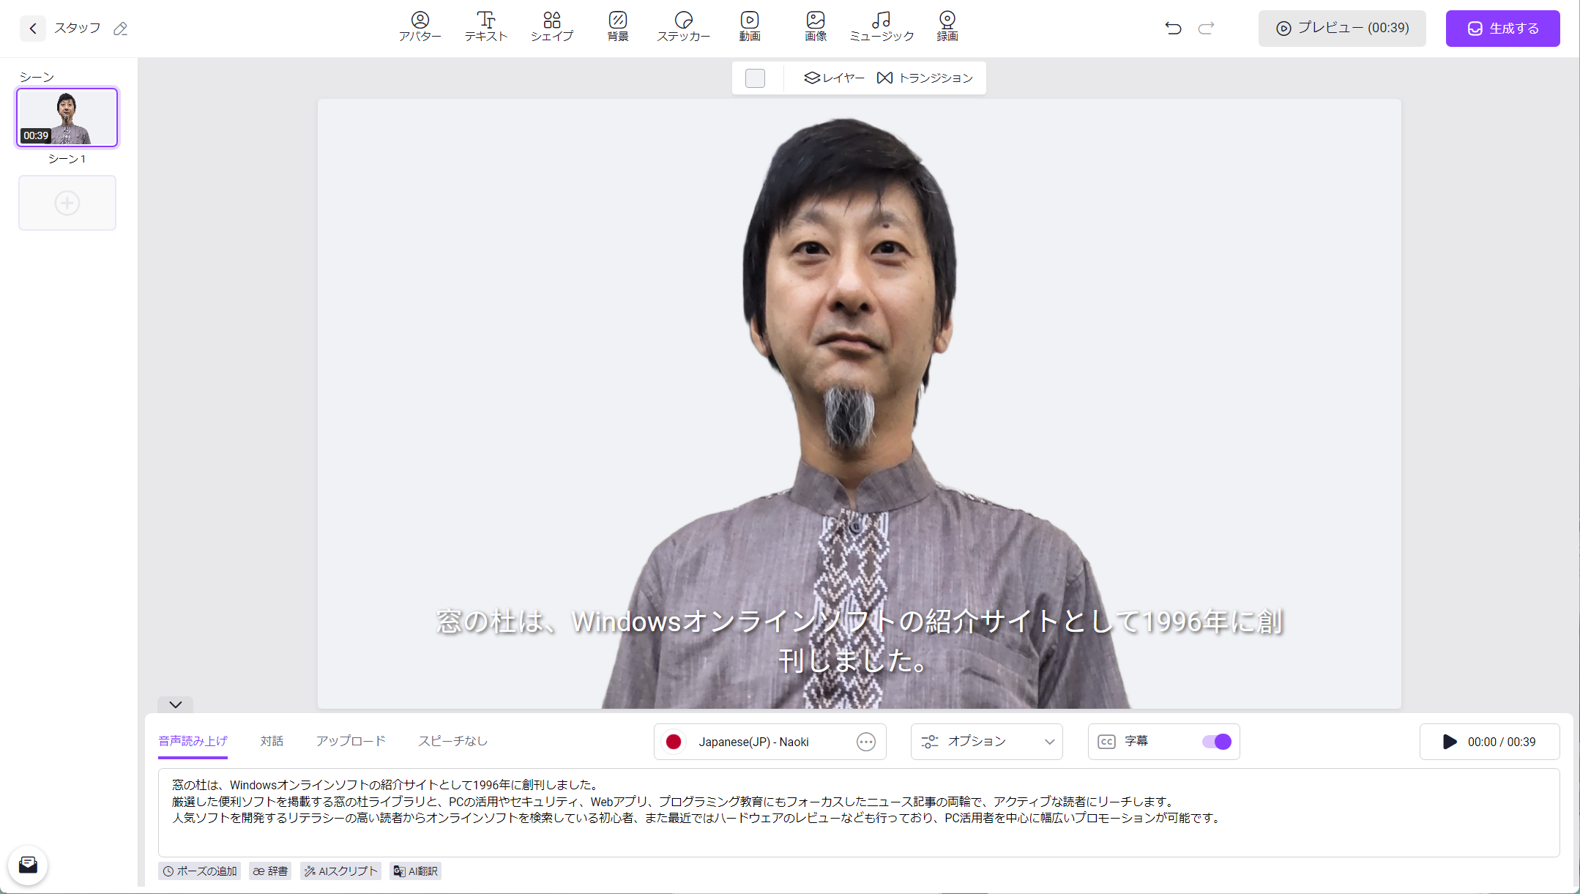Open the アバター (Avatar) panel
Image resolution: width=1580 pixels, height=894 pixels.
tap(420, 27)
